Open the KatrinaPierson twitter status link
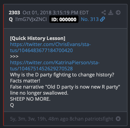This screenshot has height=128, width=130. pyautogui.click(x=55, y=66)
